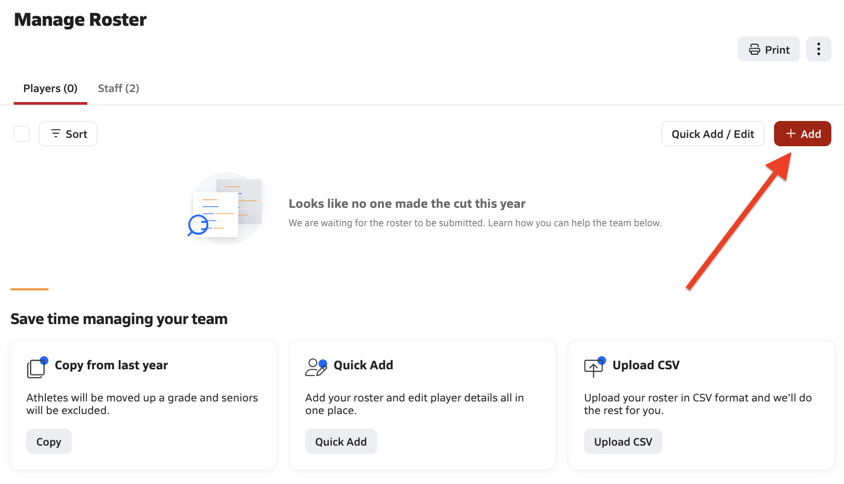Screen dimensions: 844x484
Task: Open the three-dot overflow menu
Action: [818, 49]
